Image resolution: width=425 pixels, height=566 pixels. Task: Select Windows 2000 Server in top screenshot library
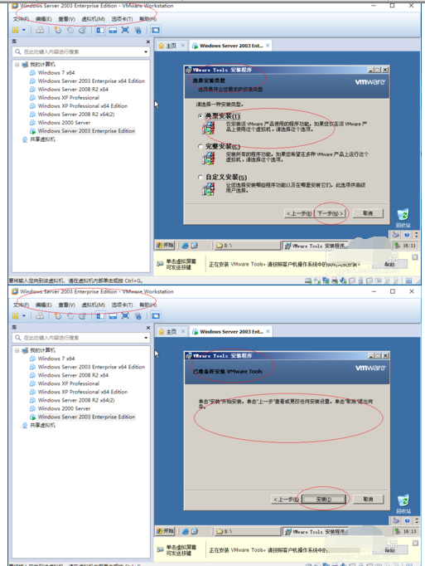tap(64, 122)
